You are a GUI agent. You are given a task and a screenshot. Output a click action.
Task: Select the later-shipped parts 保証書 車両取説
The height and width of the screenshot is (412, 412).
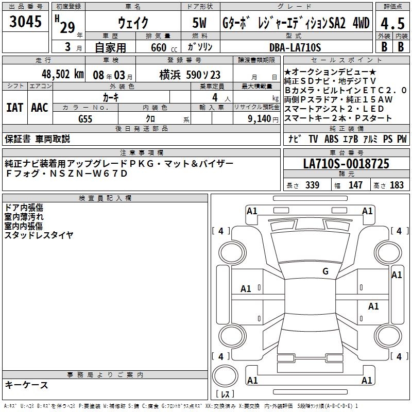pyautogui.click(x=37, y=139)
